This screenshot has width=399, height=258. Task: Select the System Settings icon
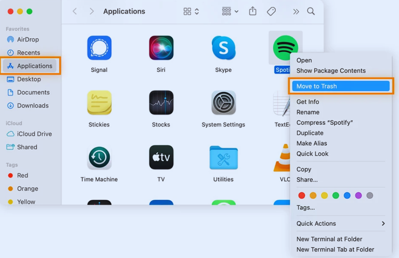click(x=223, y=103)
